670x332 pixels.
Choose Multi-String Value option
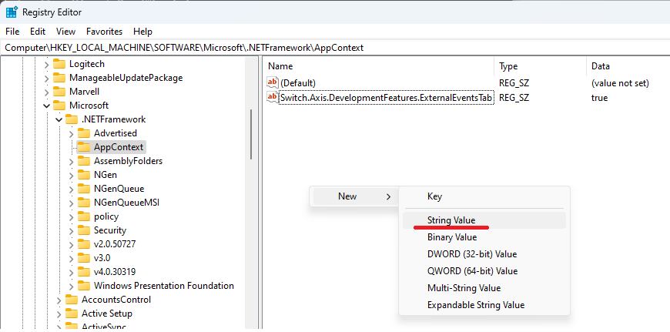click(484, 288)
